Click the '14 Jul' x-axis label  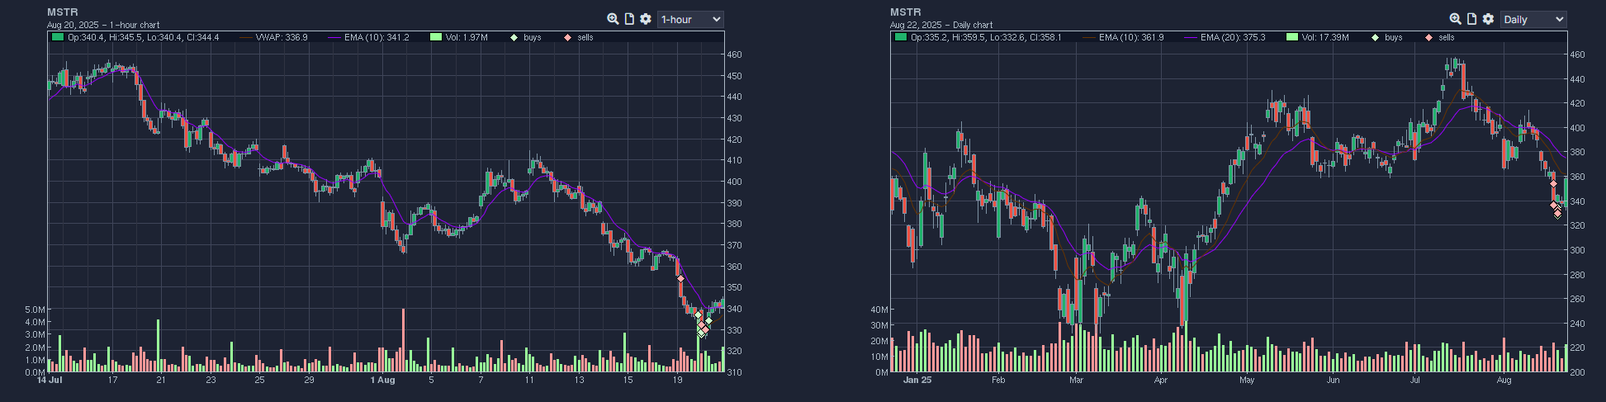(x=50, y=381)
